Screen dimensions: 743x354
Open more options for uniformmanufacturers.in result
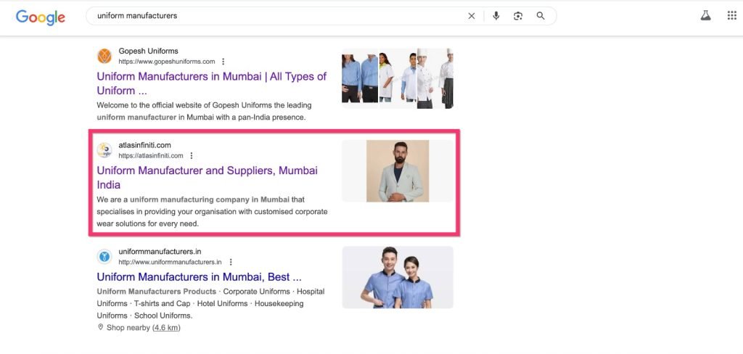(231, 262)
